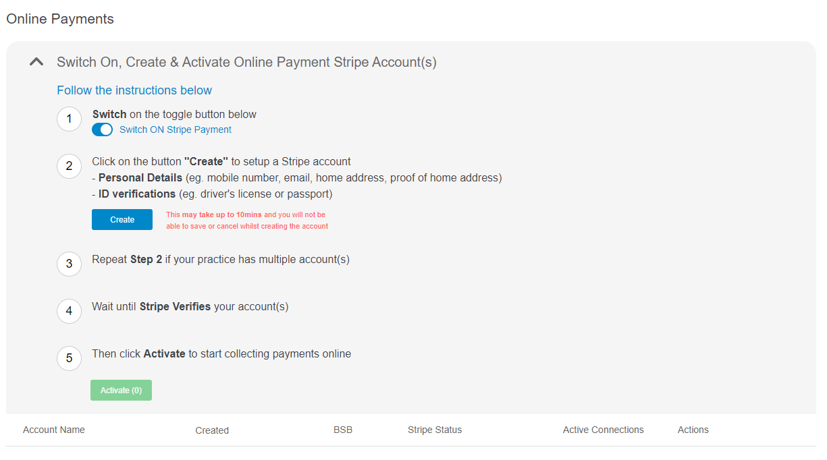The height and width of the screenshot is (460, 827).
Task: Collapse the Online Payments instructions panel
Action: (36, 61)
